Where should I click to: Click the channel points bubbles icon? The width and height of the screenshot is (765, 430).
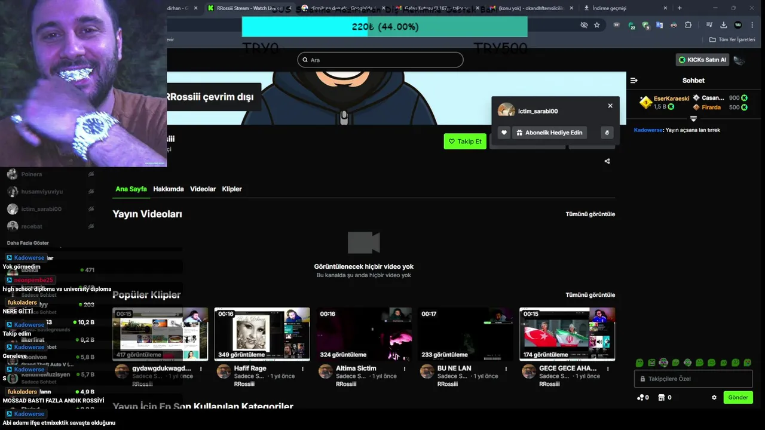click(x=641, y=397)
